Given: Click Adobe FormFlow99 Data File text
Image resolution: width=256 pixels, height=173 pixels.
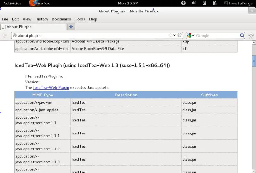Looking at the screenshot, I should click(x=98, y=49).
